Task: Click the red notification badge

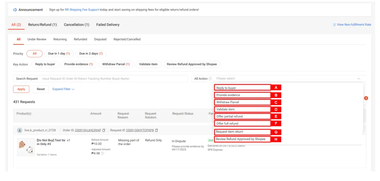Action: tap(366, 98)
